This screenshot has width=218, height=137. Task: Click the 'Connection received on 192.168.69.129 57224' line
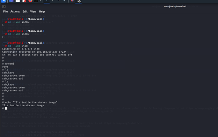34,52
